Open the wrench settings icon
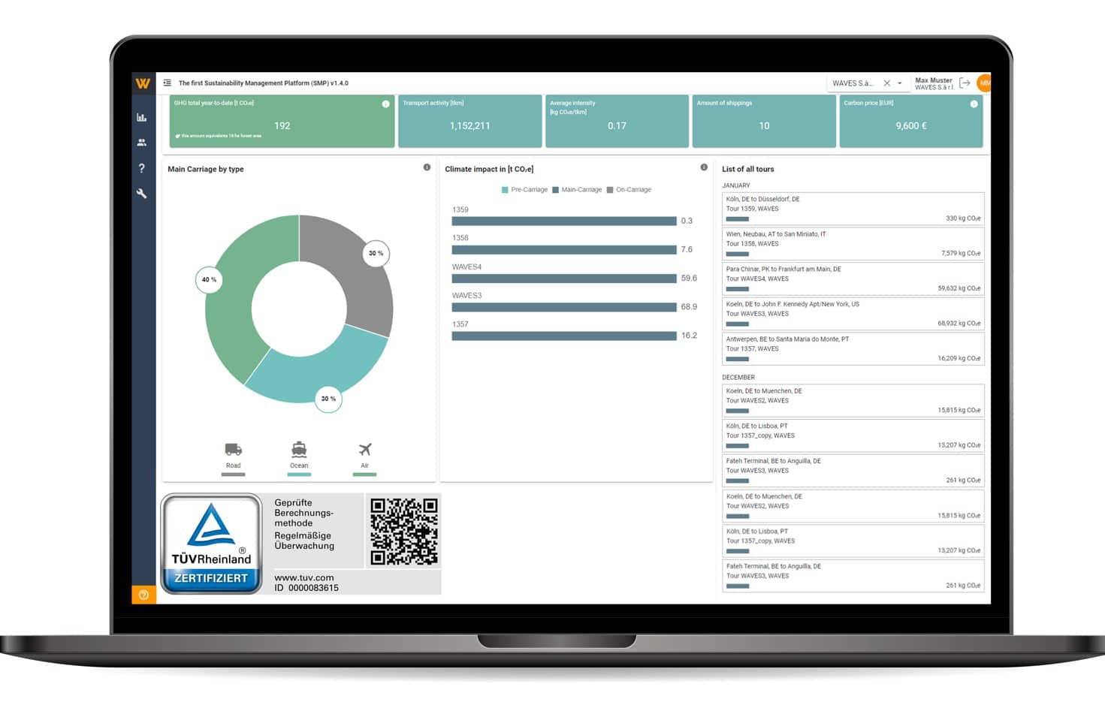Viewport: 1105px width, 720px height. 141,194
